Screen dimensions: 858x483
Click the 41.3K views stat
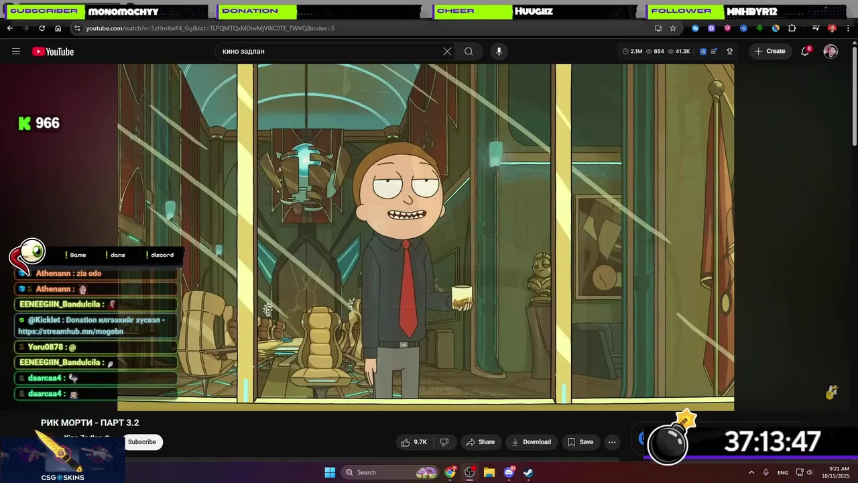[x=678, y=52]
